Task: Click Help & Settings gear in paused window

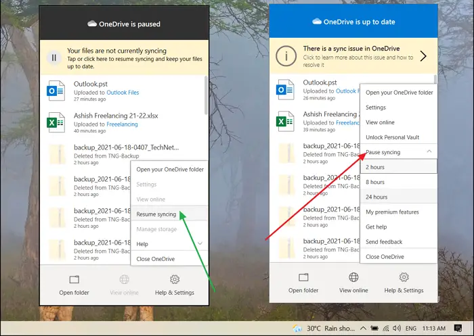Action: tap(175, 279)
